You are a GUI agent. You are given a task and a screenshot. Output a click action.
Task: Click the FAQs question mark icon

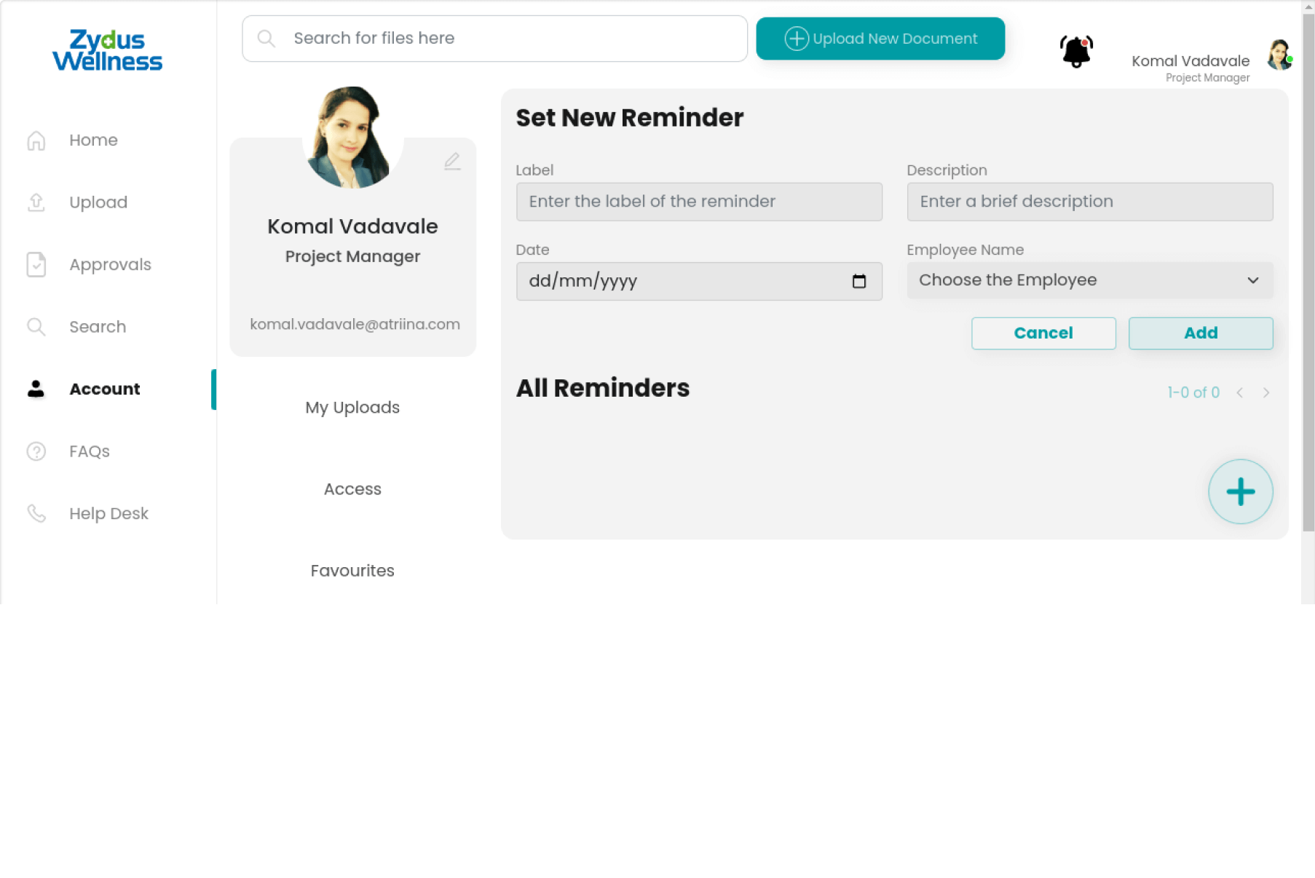36,451
